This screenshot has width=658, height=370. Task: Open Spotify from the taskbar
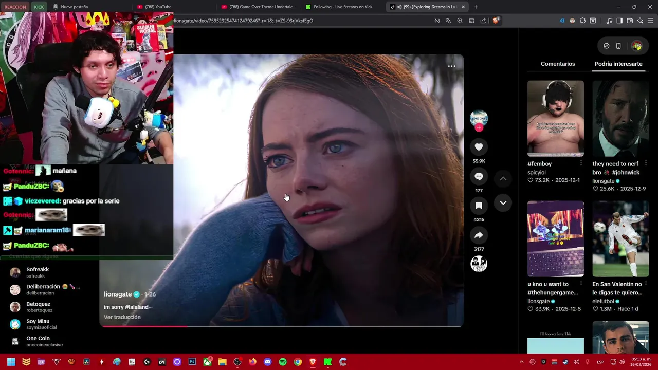click(282, 362)
